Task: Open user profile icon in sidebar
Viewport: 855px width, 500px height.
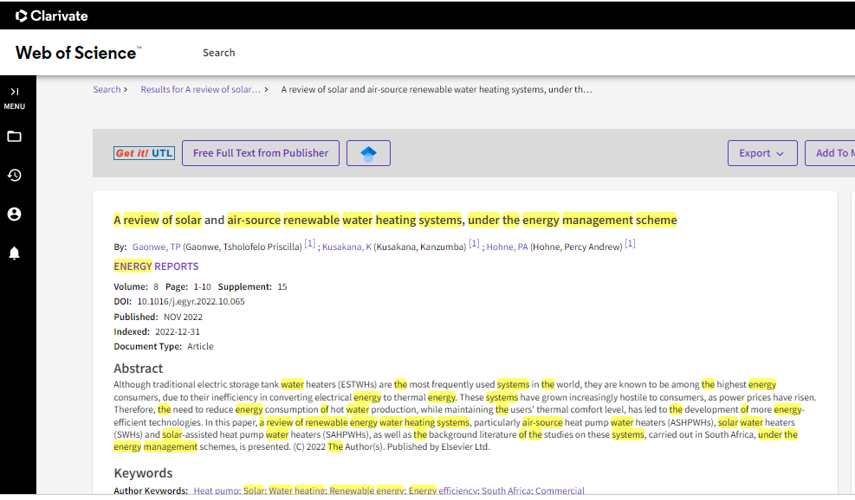Action: click(x=14, y=215)
